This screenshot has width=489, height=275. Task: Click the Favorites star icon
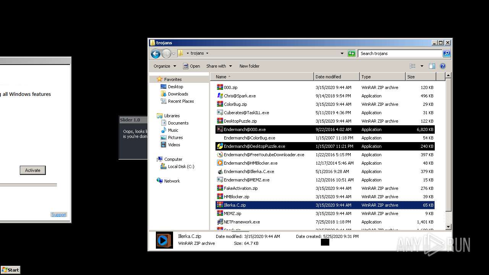[160, 79]
